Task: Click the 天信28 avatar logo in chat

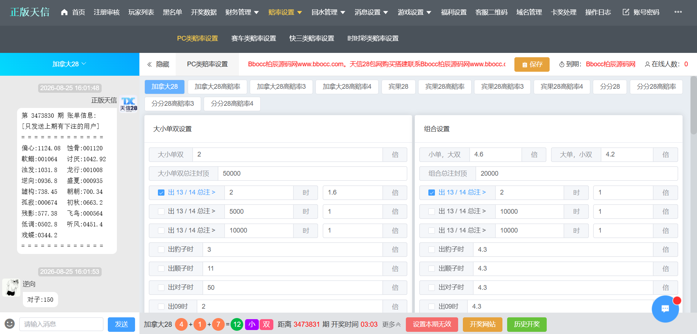Action: (129, 104)
